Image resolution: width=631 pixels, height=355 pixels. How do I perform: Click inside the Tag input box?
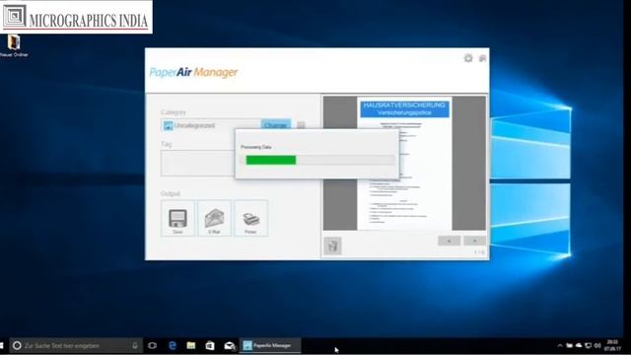198,163
